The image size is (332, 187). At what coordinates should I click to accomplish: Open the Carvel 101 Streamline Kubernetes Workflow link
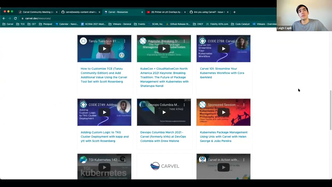point(222,73)
